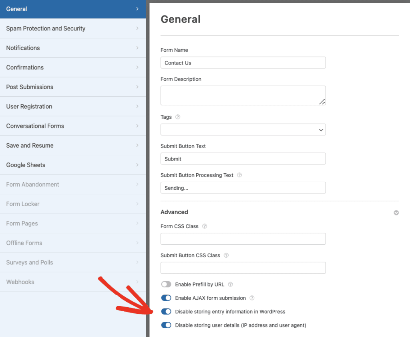Click the Submit Button Processing Text help icon

(239, 175)
